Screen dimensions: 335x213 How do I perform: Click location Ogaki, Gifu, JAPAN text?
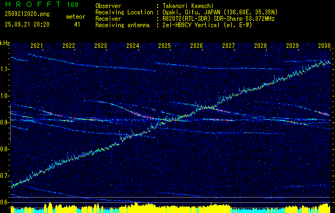(220, 12)
